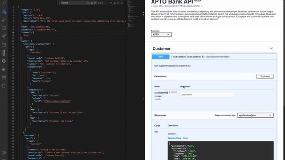The image size is (285, 160).
Task: Click the '"swagger": "2.0"' line in editor
Action: coord(30,10)
